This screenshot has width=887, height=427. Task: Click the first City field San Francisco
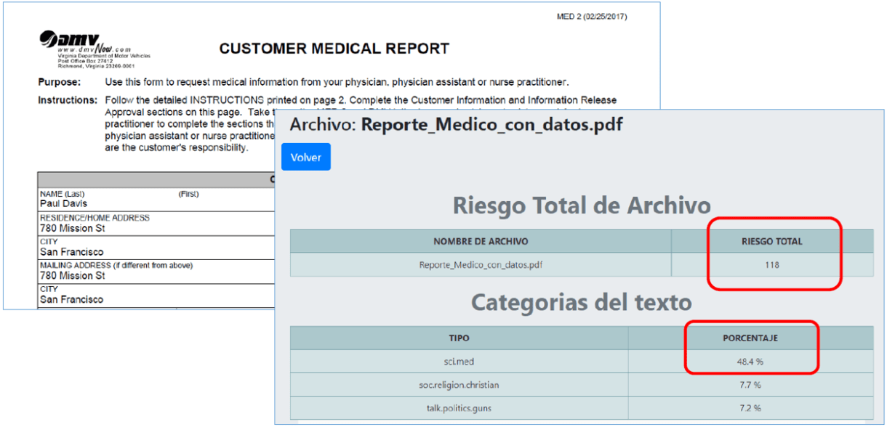71,252
